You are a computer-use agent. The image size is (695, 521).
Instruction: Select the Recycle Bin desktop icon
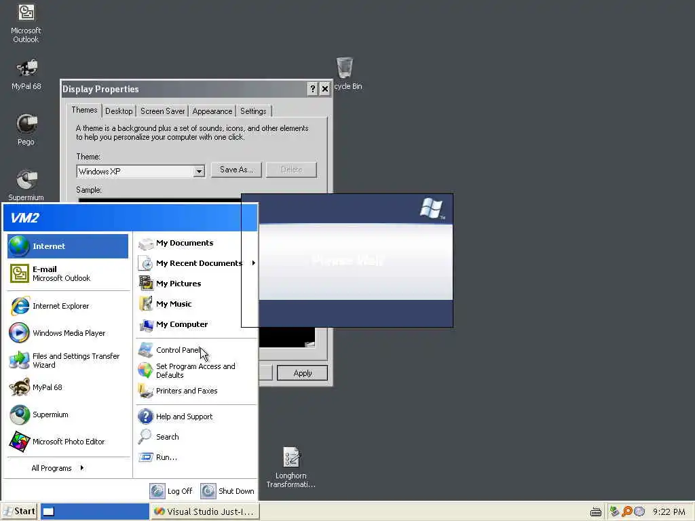pos(346,73)
